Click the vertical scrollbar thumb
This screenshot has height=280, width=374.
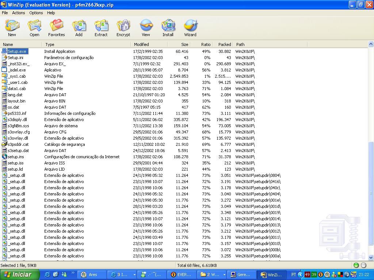pyautogui.click(x=371, y=193)
